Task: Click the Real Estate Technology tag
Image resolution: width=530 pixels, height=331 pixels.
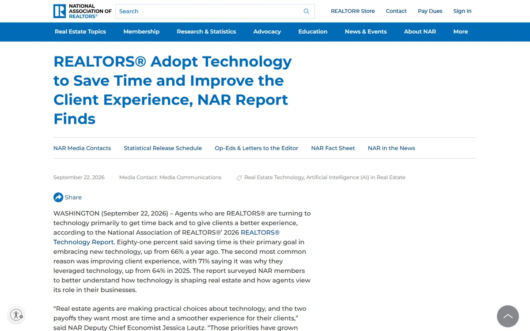Action: point(274,177)
